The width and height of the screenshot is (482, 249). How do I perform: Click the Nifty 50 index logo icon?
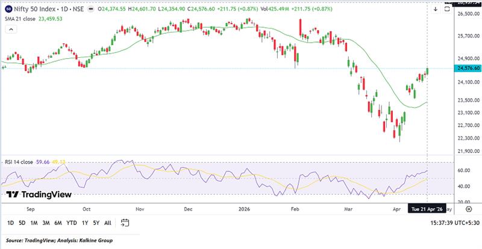pyautogui.click(x=9, y=9)
